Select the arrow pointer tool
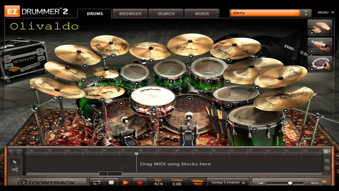Image resolution: width=339 pixels, height=191 pixels. click(x=15, y=162)
